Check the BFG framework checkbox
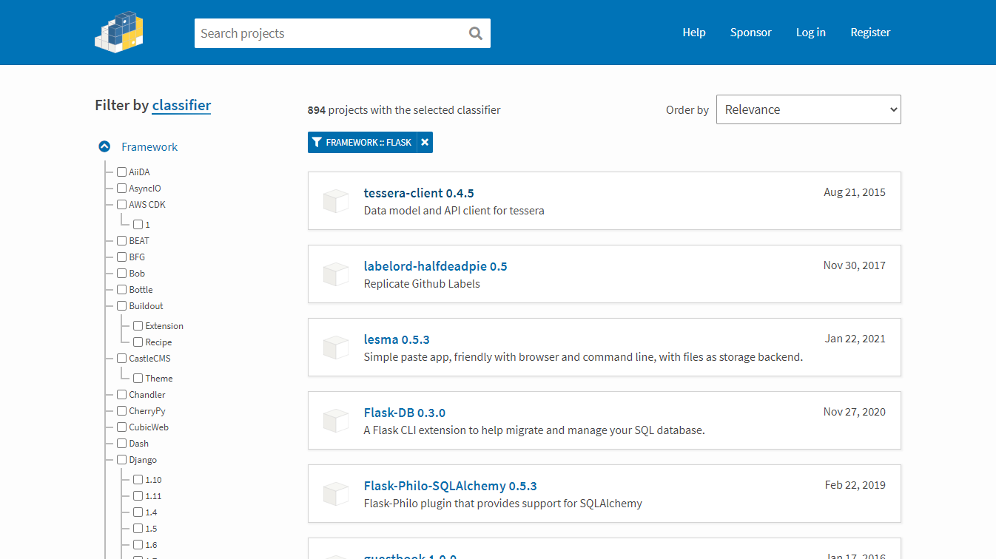The width and height of the screenshot is (996, 559). tap(121, 257)
